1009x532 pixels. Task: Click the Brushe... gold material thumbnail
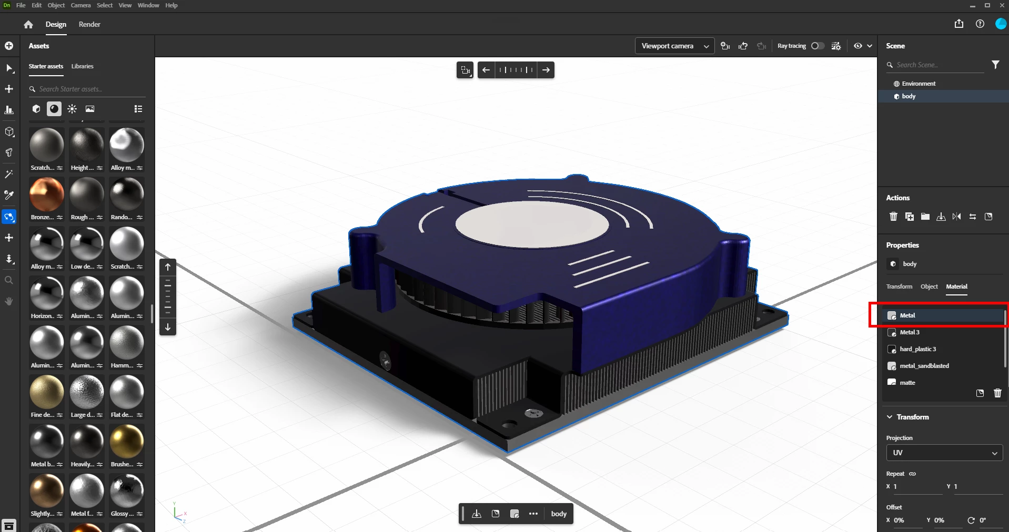pyautogui.click(x=127, y=442)
